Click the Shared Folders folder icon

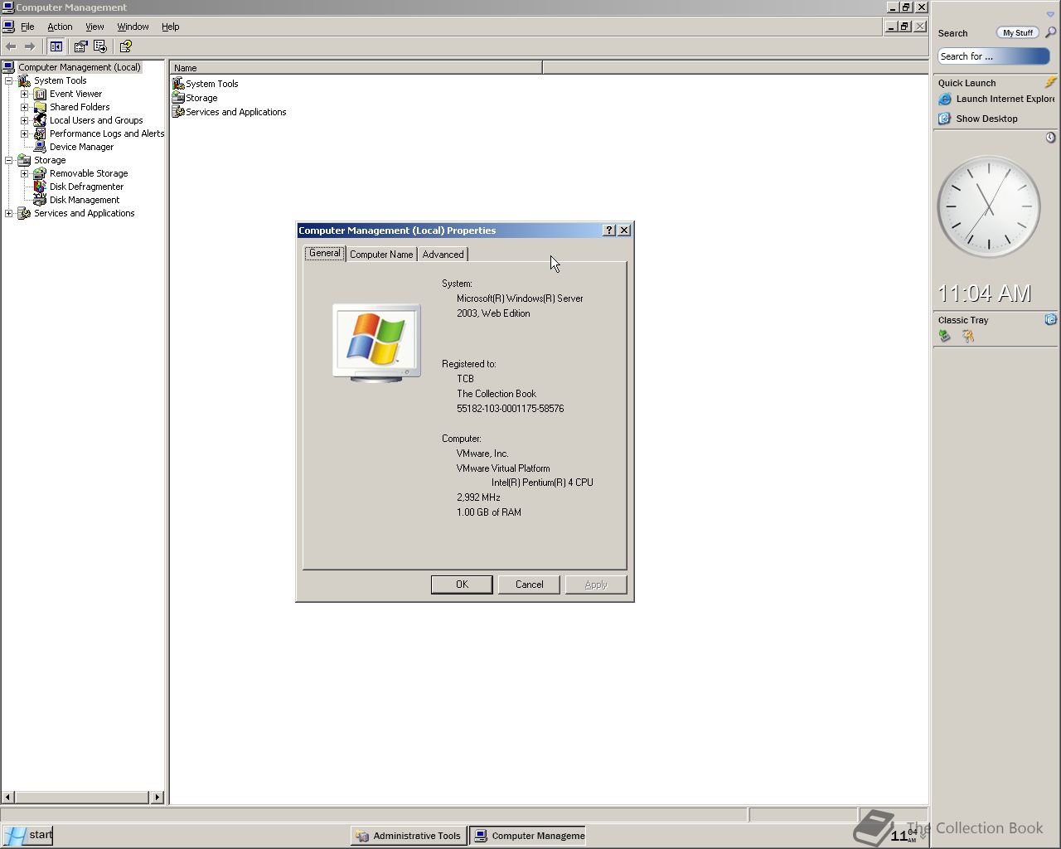coord(40,107)
